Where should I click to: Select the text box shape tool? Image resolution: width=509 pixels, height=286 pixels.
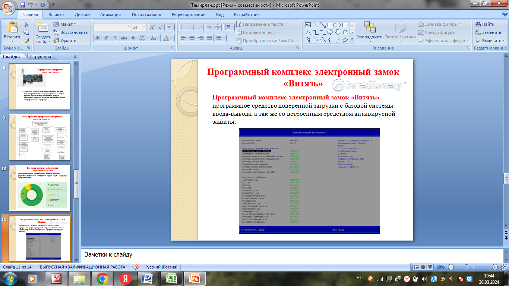pyautogui.click(x=308, y=25)
